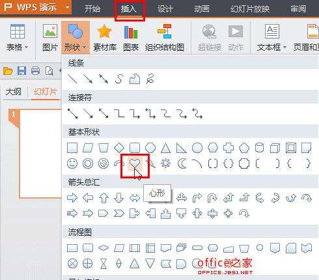
Task: Switch to the 幻灯片 slides pane tab
Action: pos(45,92)
